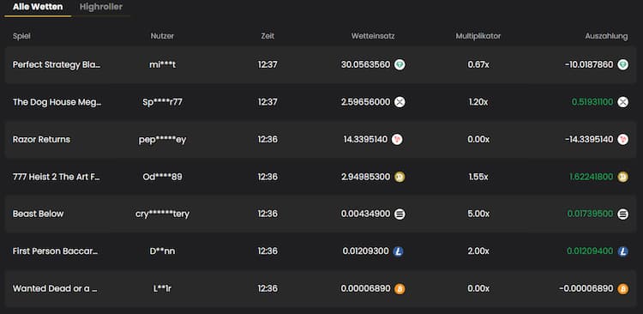Click the coin icon beside wager 14.3395140
This screenshot has height=314, width=643.
(397, 140)
